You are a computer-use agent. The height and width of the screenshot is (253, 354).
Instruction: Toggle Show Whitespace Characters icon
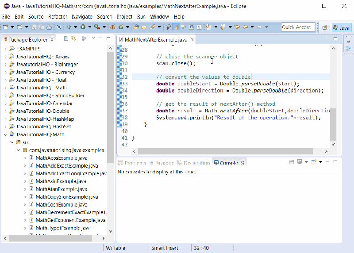pos(199,27)
